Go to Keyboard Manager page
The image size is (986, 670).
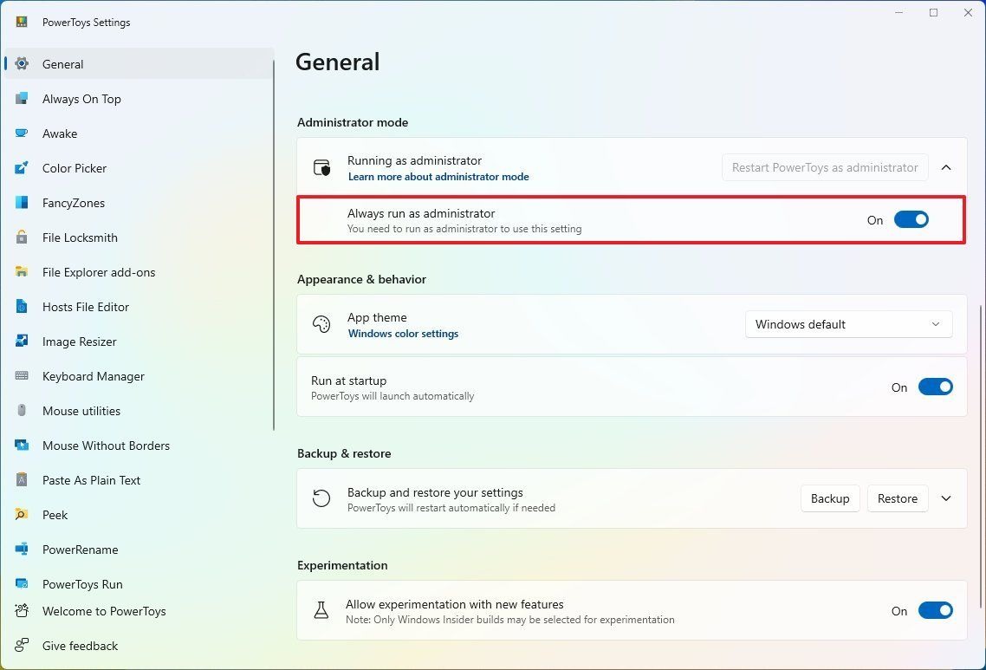[x=139, y=375]
